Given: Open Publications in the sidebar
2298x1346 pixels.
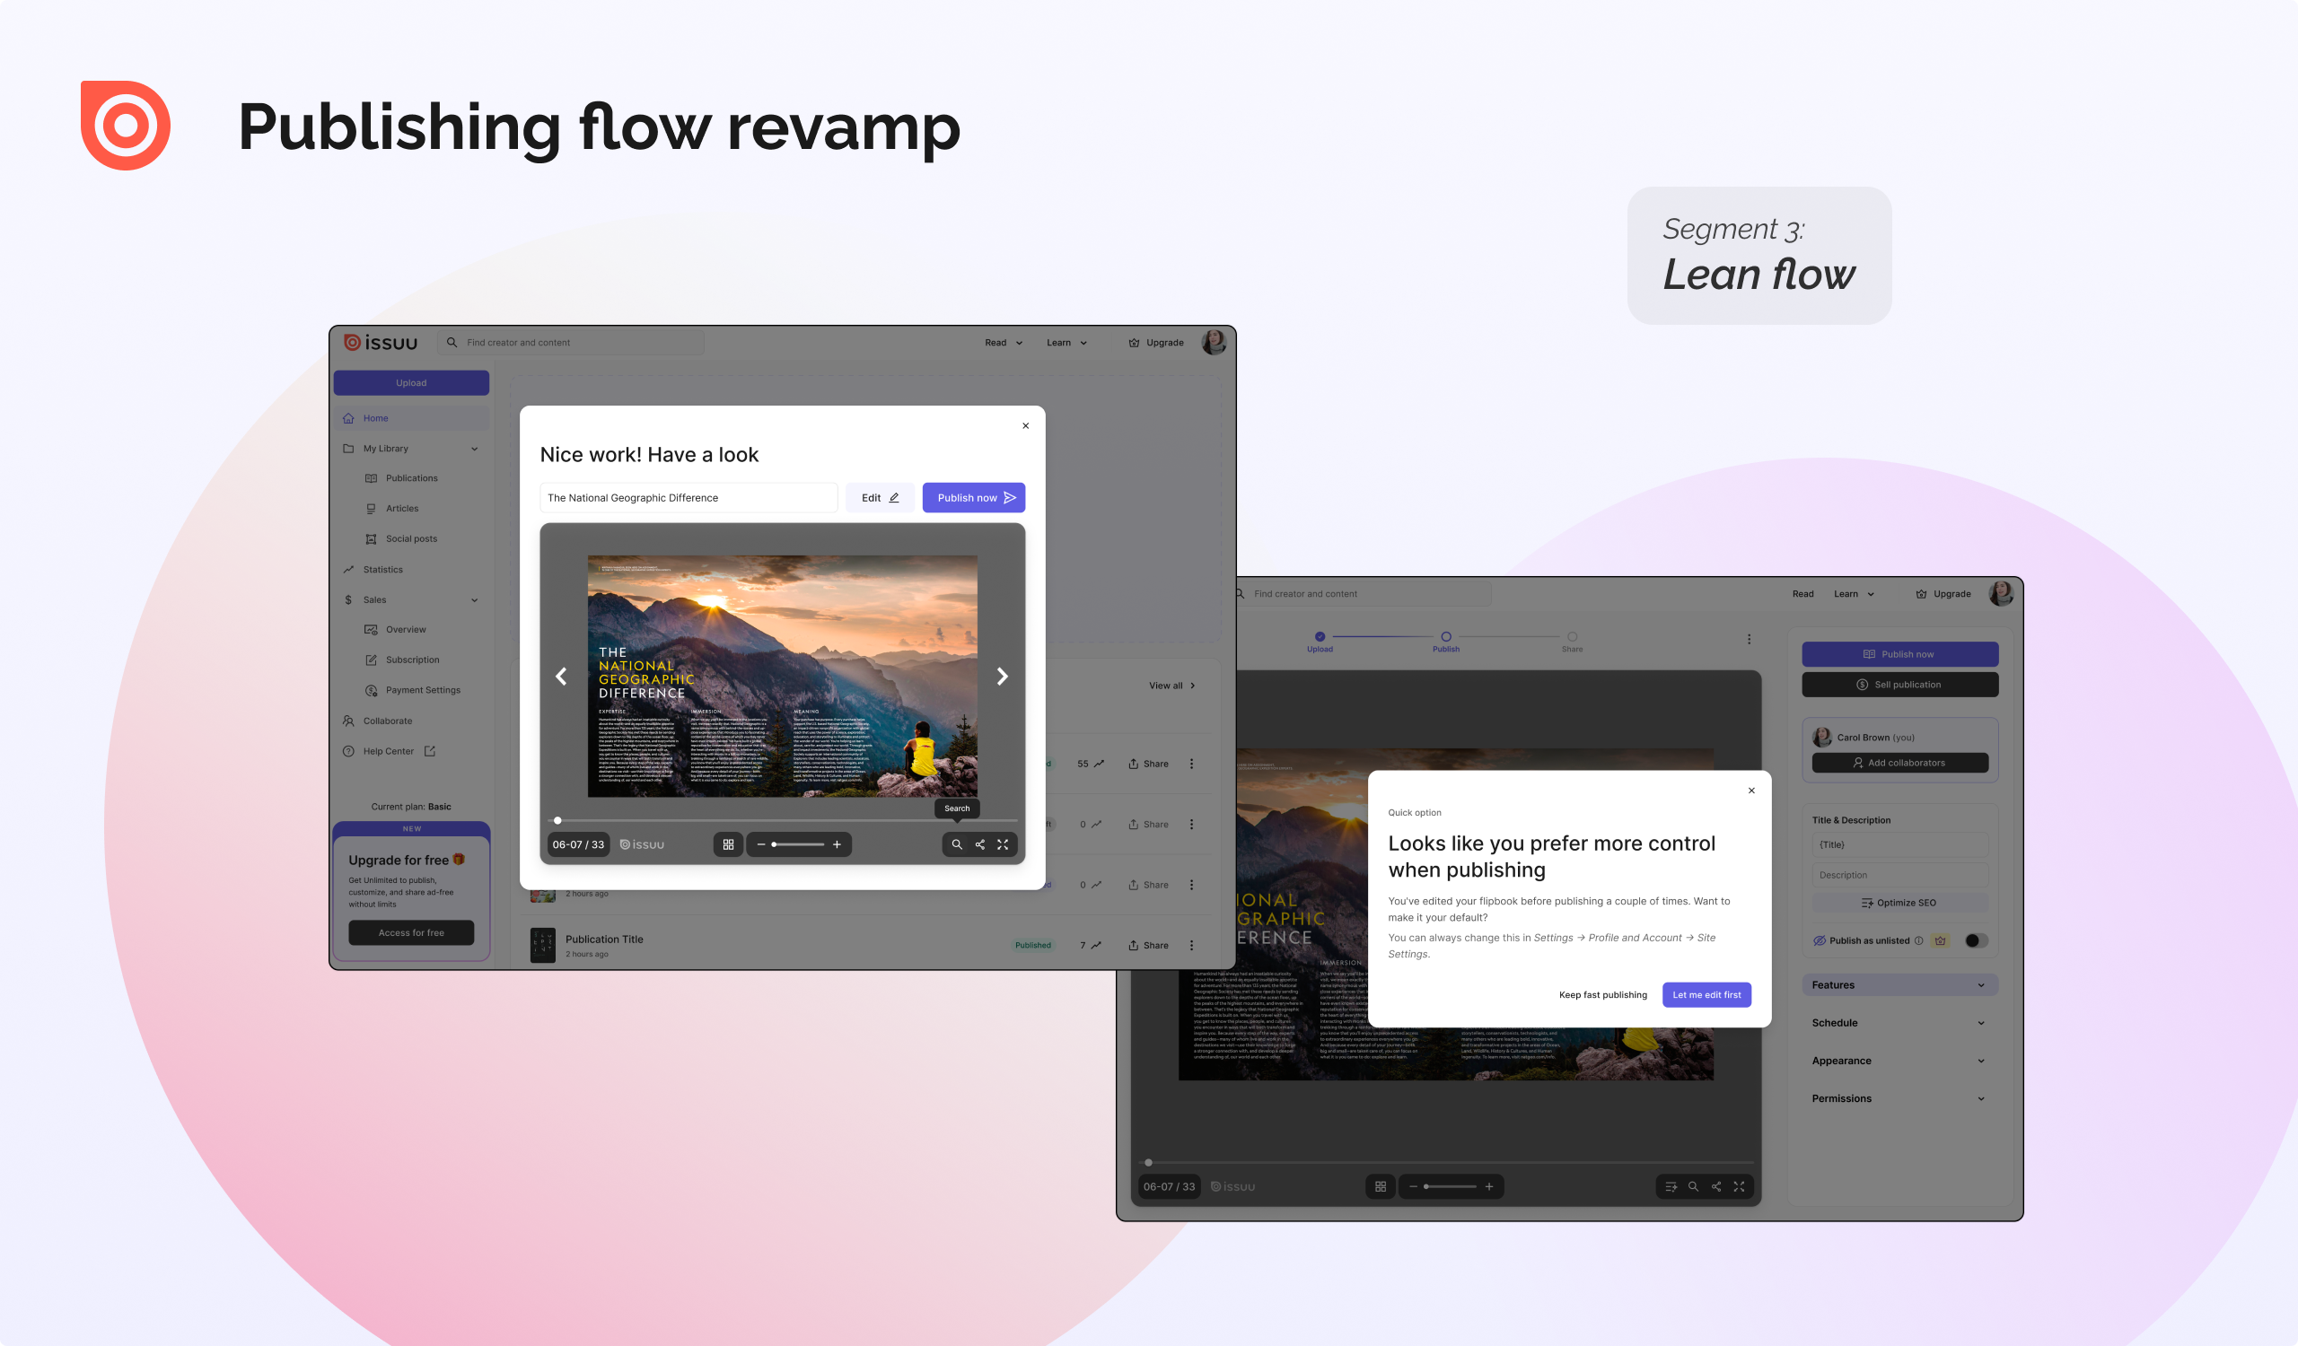Looking at the screenshot, I should click(411, 478).
